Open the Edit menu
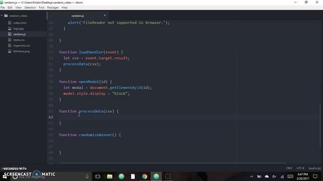Image resolution: width=323 pixels, height=181 pixels. click(x=10, y=8)
